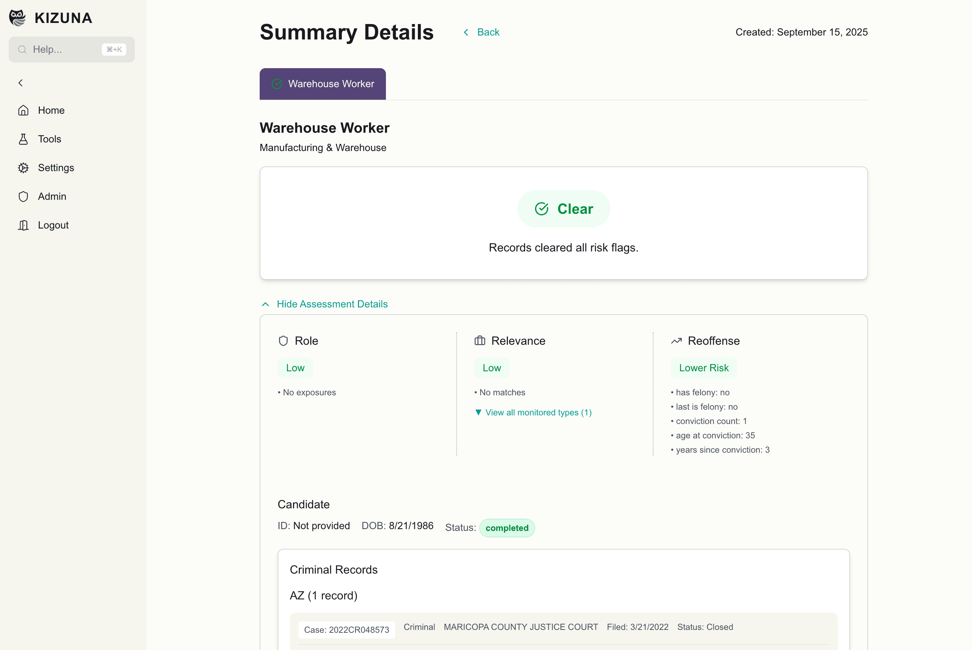This screenshot has height=650, width=972.
Task: Click the Kizuna owl logo icon
Action: pos(18,18)
